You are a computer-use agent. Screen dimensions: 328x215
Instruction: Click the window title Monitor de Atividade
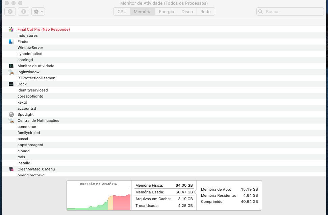coord(164,3)
